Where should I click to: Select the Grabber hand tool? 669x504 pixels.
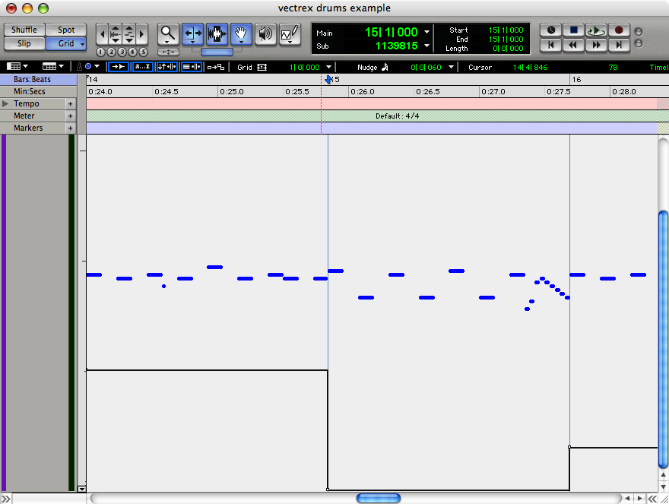click(241, 34)
